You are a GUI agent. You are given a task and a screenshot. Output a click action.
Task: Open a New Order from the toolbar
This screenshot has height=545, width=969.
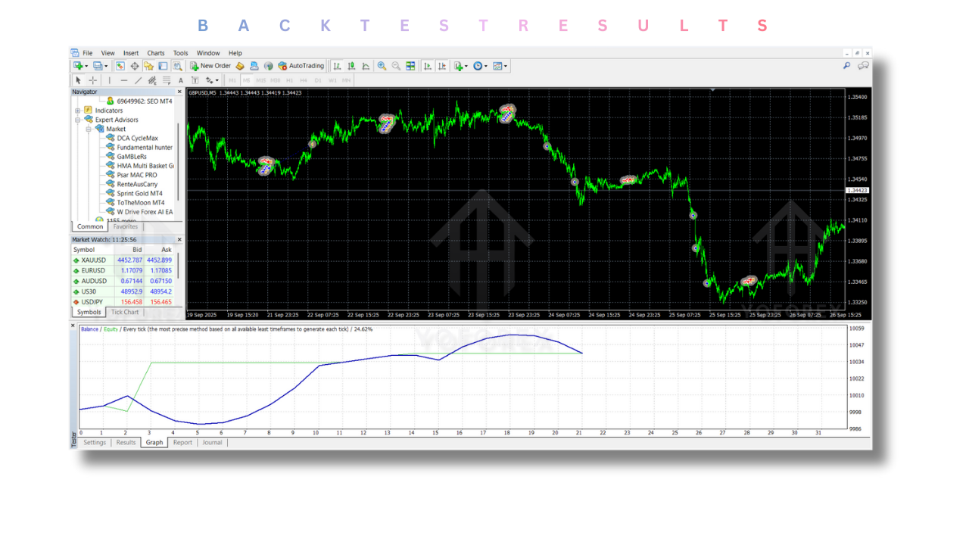pyautogui.click(x=210, y=66)
